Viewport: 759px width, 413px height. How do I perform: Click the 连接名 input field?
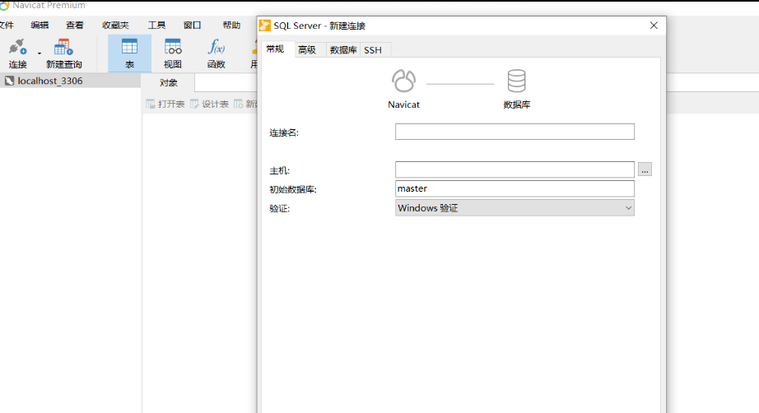point(515,132)
